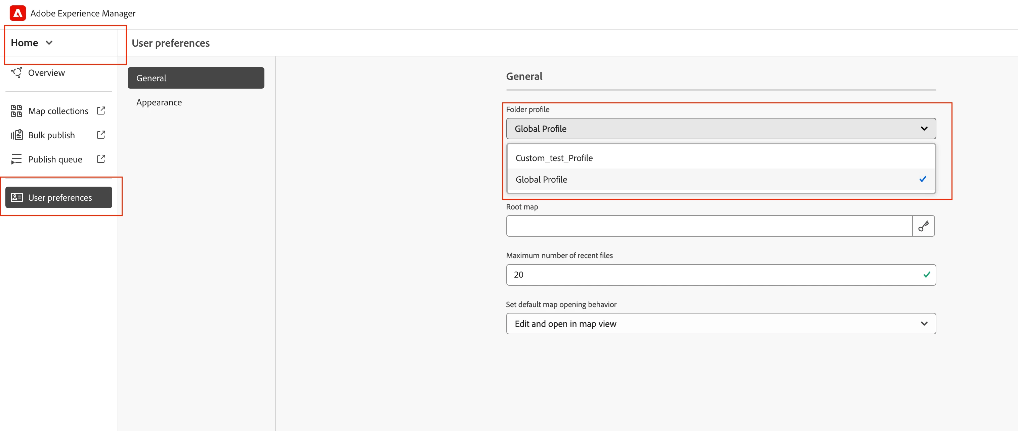
Task: Click the Publish queue list icon
Action: 16,159
